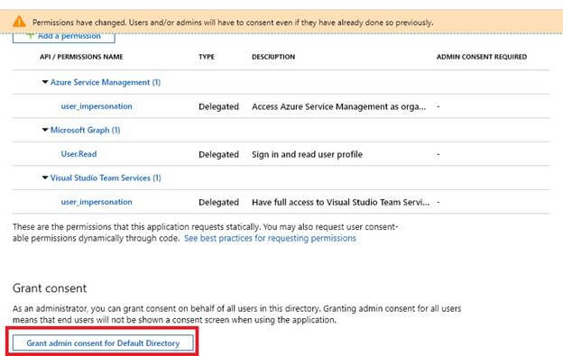Open user_impersonation under Azure Service Management
The image size is (563, 356).
point(97,106)
